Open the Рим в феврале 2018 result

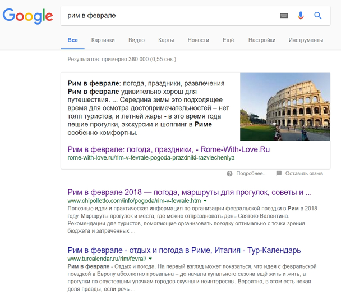(x=189, y=192)
